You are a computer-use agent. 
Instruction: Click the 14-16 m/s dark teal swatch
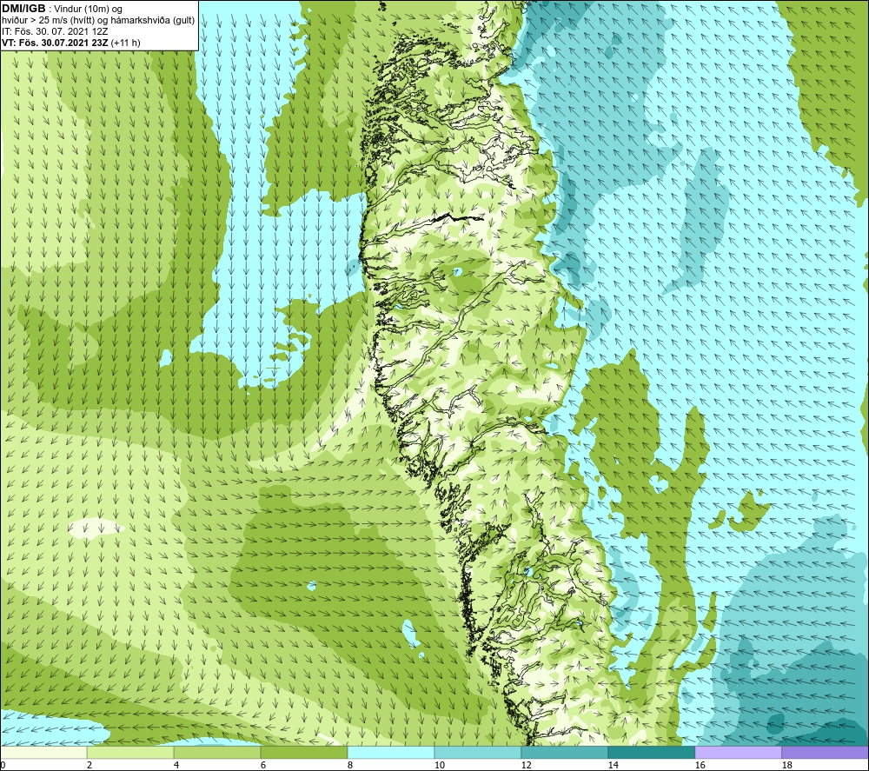[651, 752]
